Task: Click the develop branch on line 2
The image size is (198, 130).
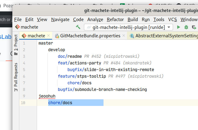Action: click(x=57, y=50)
